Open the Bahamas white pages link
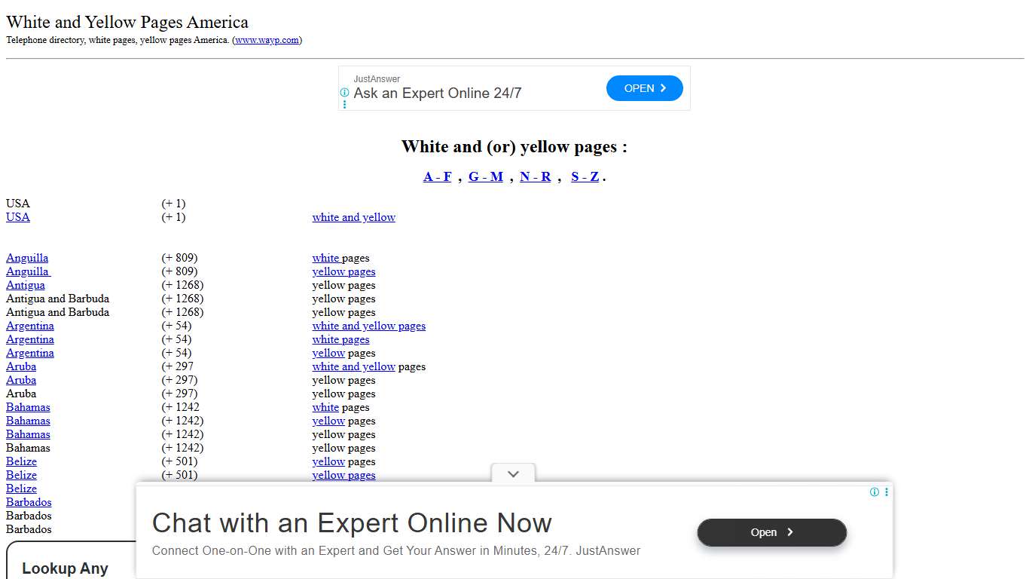 pyautogui.click(x=325, y=407)
